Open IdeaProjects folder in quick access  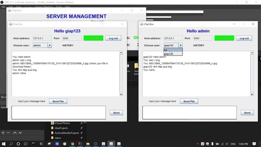(61, 128)
